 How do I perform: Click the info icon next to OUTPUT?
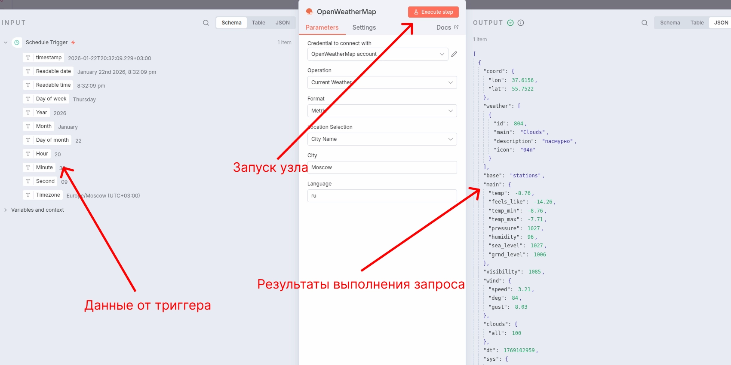(521, 23)
